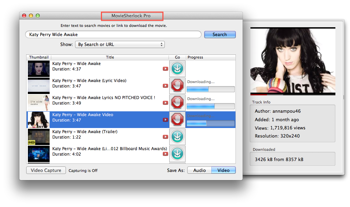This screenshot has width=350, height=207.
Task: Click 'Capturing is Off' status text
Action: pyautogui.click(x=83, y=171)
